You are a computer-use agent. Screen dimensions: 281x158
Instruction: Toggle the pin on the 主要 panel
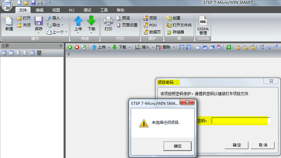[61, 46]
